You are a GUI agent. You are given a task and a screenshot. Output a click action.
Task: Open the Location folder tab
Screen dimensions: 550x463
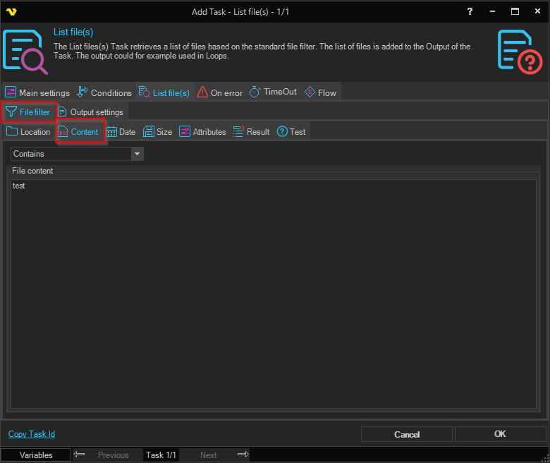click(x=28, y=132)
